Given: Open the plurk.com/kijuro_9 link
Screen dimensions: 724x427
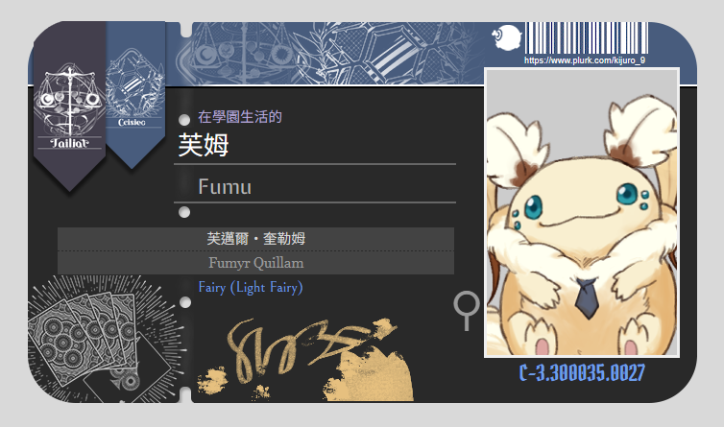Looking at the screenshot, I should 585,60.
